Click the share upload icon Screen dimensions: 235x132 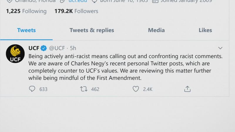187,89
